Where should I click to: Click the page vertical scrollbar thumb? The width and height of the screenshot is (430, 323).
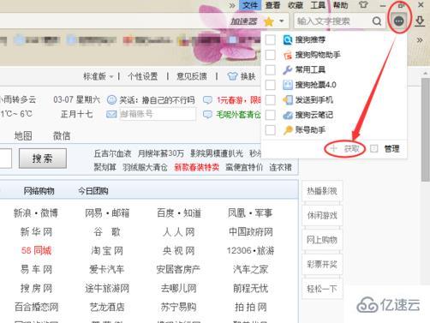(x=426, y=129)
